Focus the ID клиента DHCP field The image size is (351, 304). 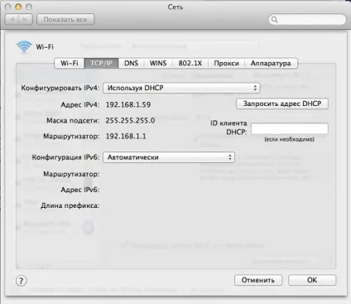pyautogui.click(x=290, y=128)
